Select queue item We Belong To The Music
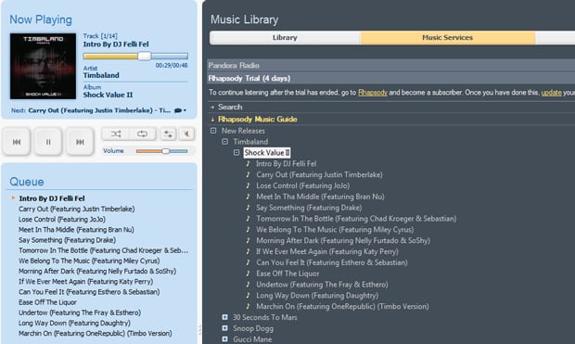This screenshot has height=344, width=575. (x=89, y=261)
